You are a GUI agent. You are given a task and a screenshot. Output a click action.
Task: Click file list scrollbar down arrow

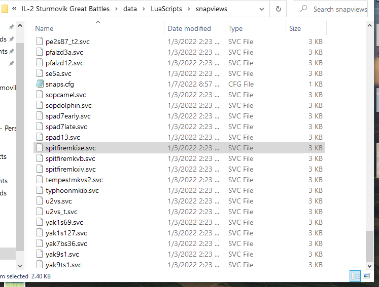[x=369, y=266]
